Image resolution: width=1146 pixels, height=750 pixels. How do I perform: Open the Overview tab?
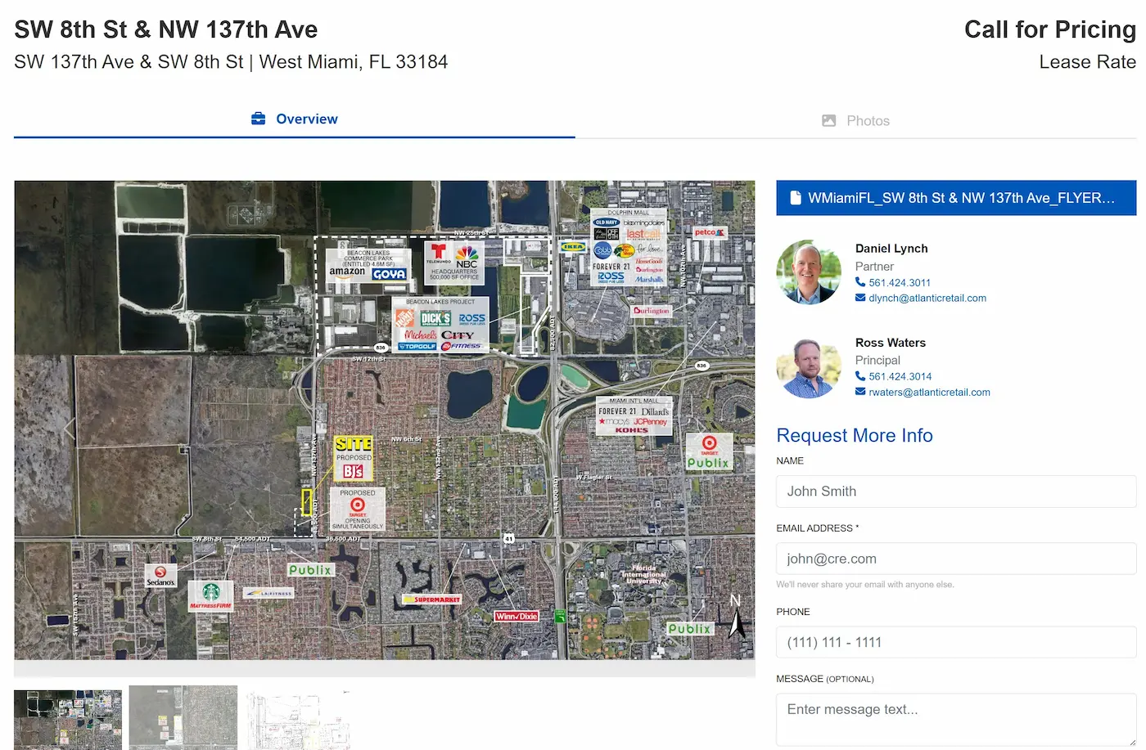click(x=294, y=119)
